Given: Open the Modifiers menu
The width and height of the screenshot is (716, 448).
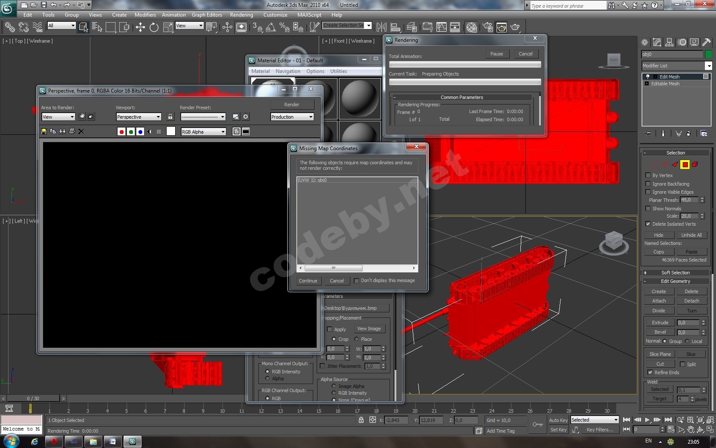Looking at the screenshot, I should 145,15.
